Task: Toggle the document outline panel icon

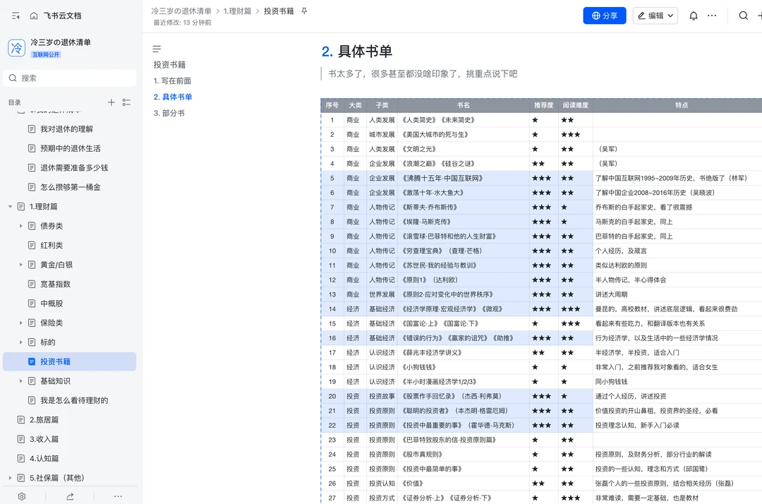Action: pyautogui.click(x=157, y=49)
